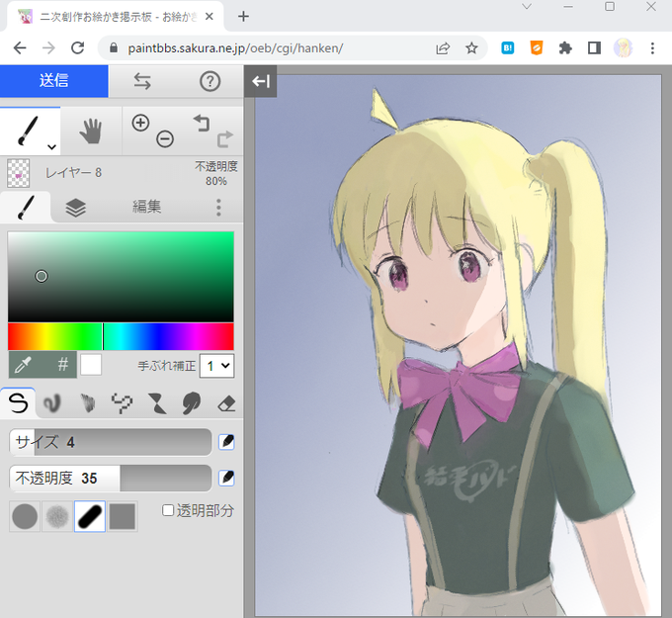Select the brush tool in top toolbar
Screen dimensions: 672x618
click(x=28, y=131)
